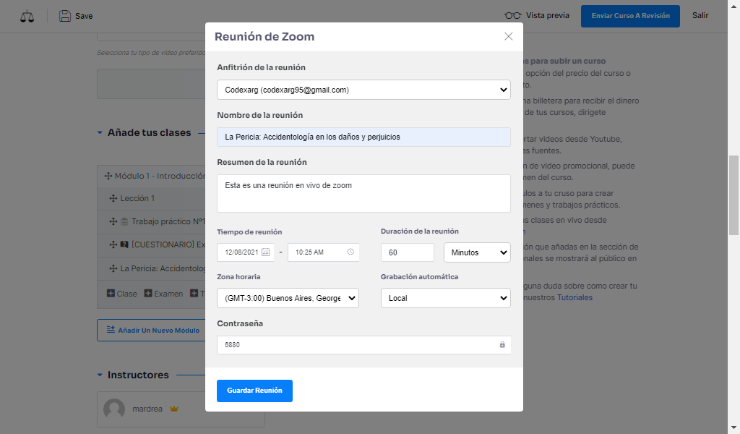Select the Módulo 1 - Introducción row
This screenshot has height=434, width=740.
pos(152,176)
